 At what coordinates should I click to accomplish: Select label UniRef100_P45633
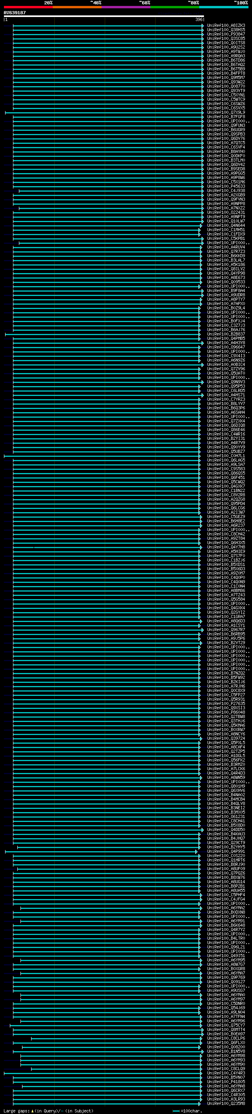pos(226,187)
